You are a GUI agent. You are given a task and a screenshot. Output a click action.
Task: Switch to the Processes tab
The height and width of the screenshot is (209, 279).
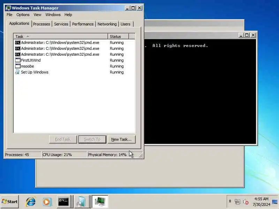point(42,24)
